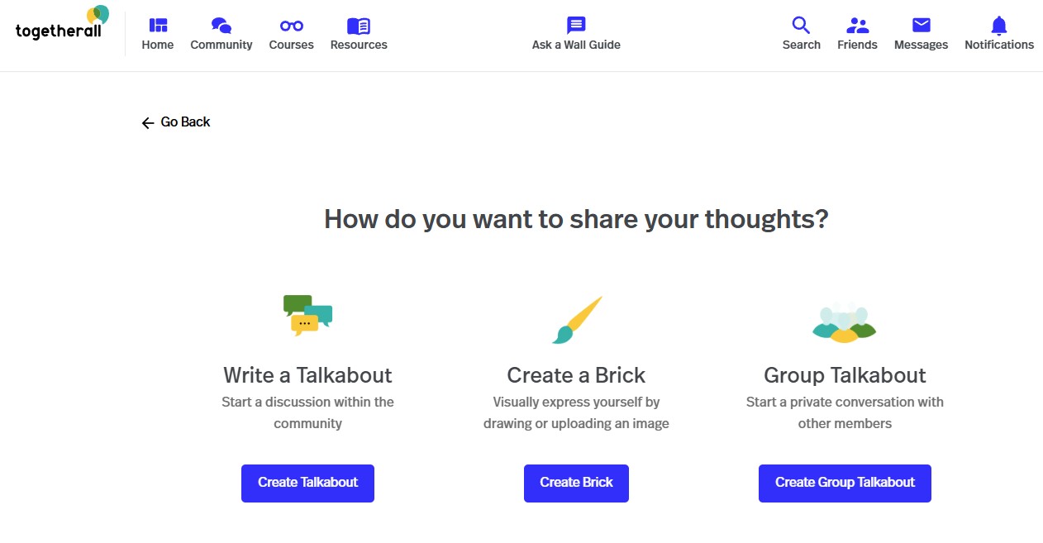Open Courses via the glasses icon
This screenshot has width=1043, height=543.
[x=291, y=26]
